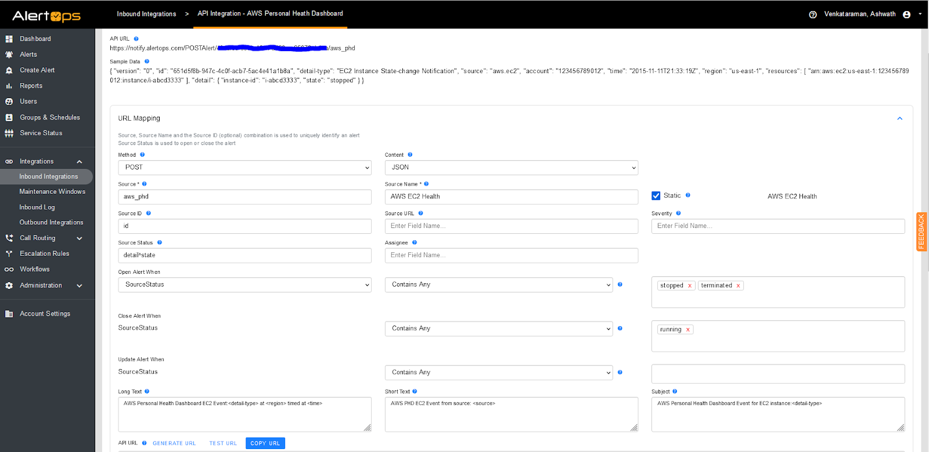Go to Outbound Integrations
The width and height of the screenshot is (929, 452).
pos(51,222)
